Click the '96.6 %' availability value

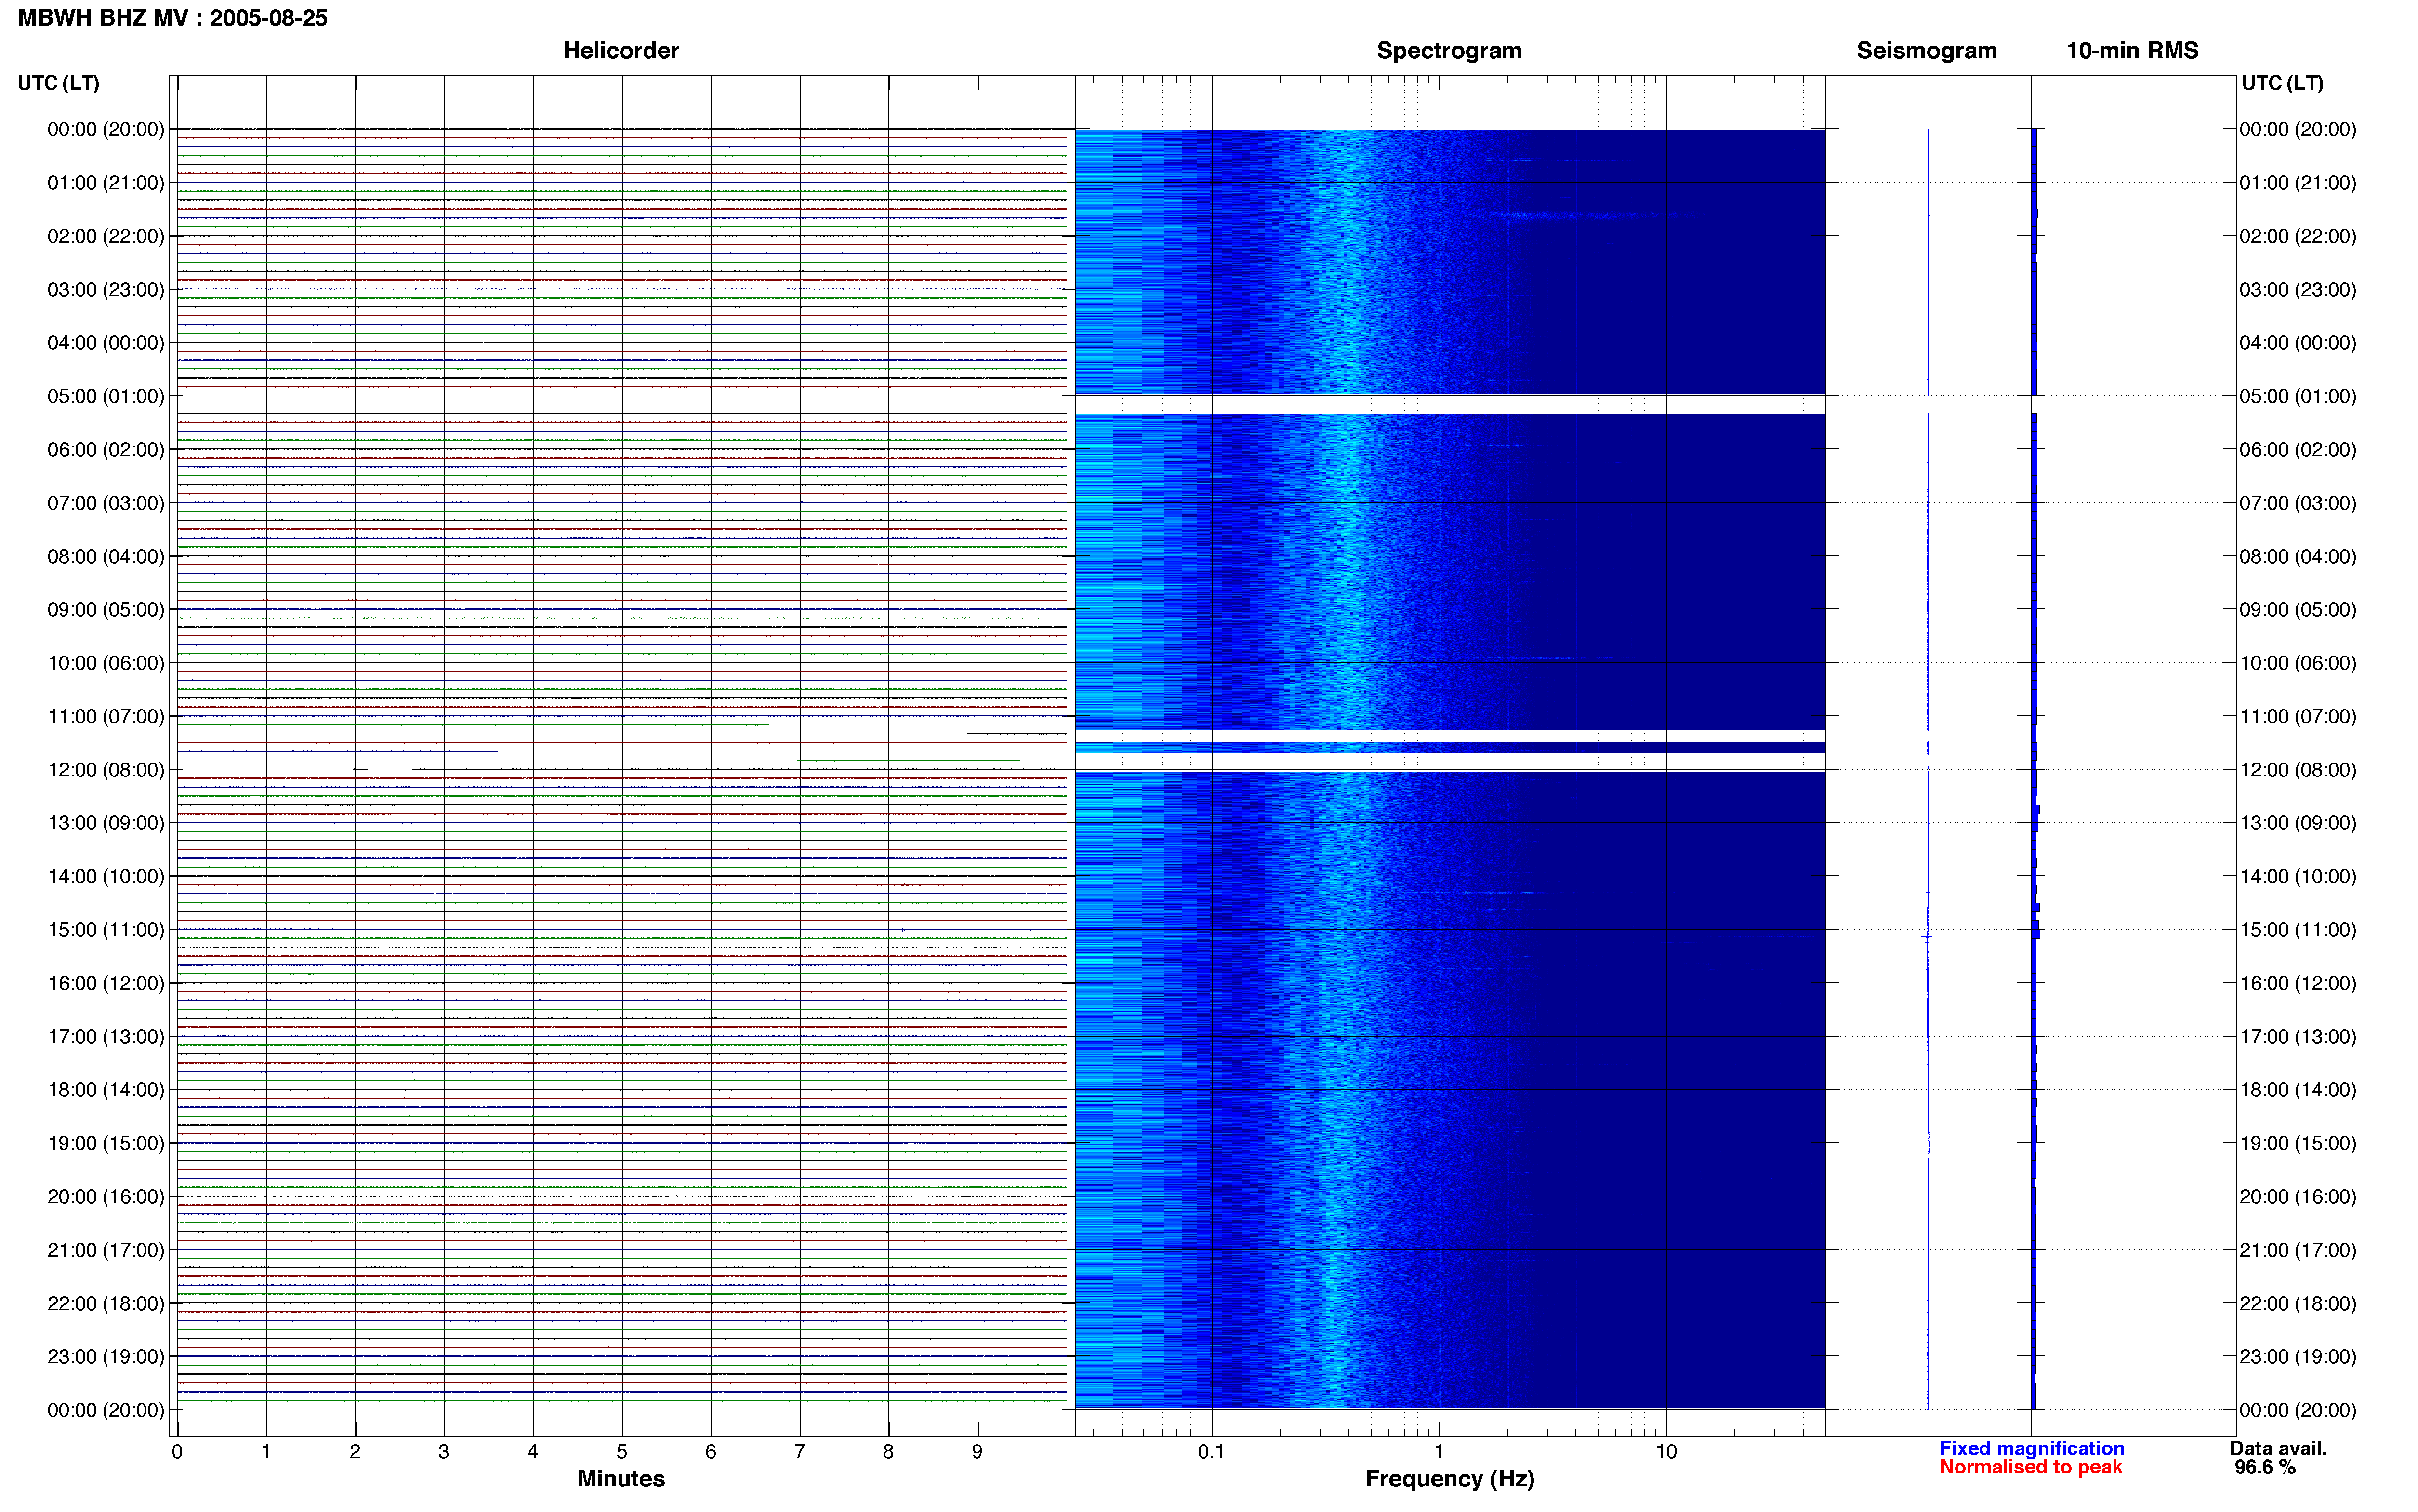pyautogui.click(x=2265, y=1467)
